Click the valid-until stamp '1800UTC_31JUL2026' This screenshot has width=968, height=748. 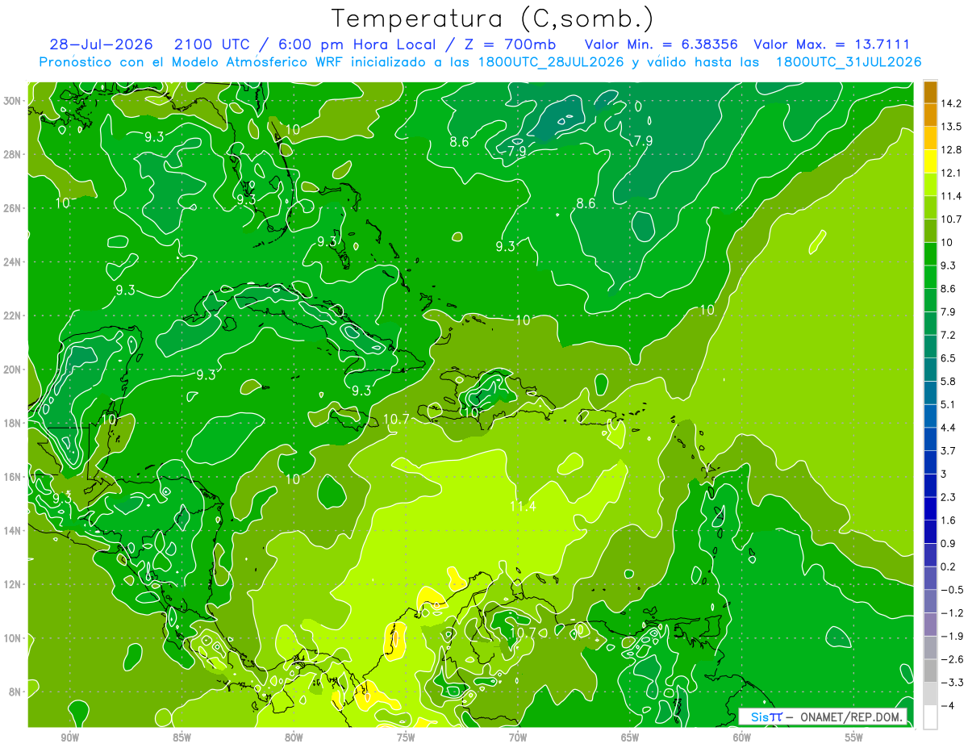[849, 62]
